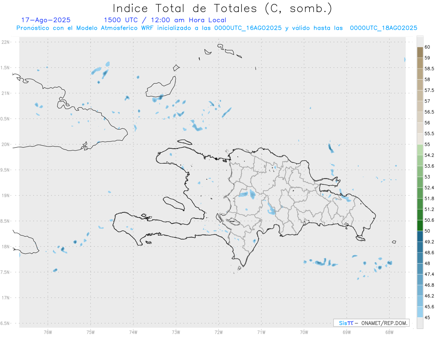Click the date '17-Ago-2025'

pos(46,20)
